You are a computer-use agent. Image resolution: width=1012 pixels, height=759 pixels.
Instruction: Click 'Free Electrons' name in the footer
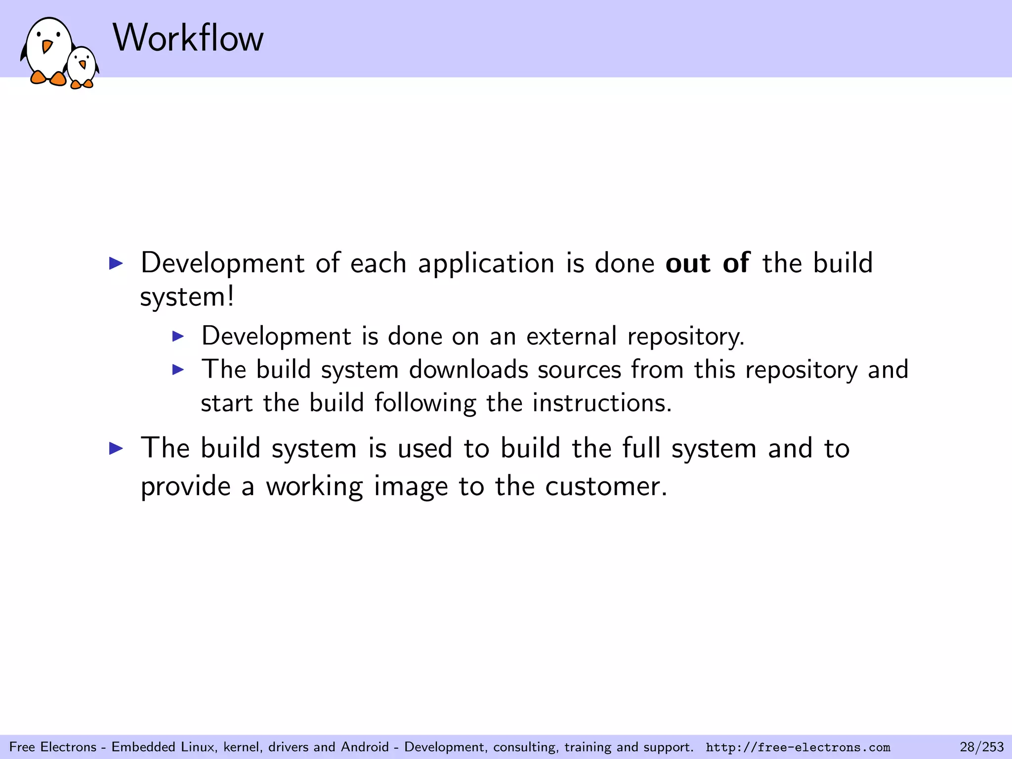[53, 747]
